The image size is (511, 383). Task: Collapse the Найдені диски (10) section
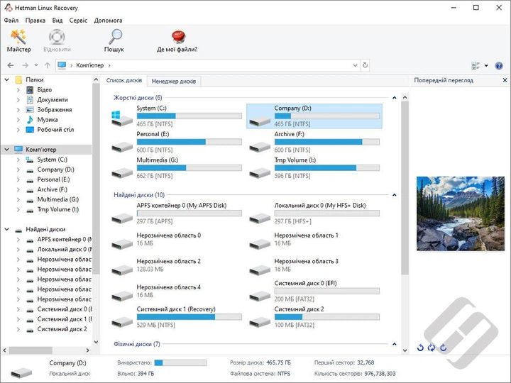click(395, 195)
